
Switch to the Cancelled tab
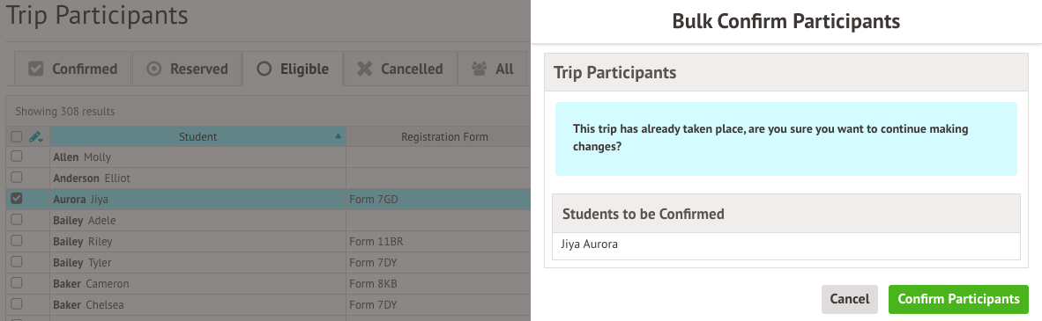(x=400, y=69)
